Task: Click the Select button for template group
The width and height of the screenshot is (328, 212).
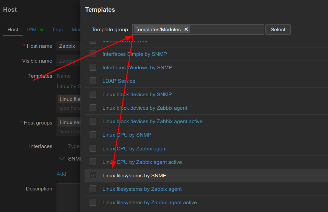Action: 278,30
